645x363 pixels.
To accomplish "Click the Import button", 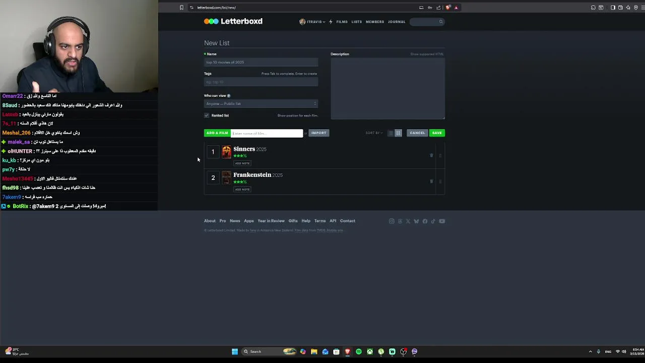I will (318, 133).
